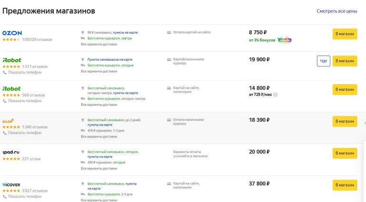Viewport: 366px width, 202px height.
Task: Click the Алло store logo
Action: click(x=8, y=121)
